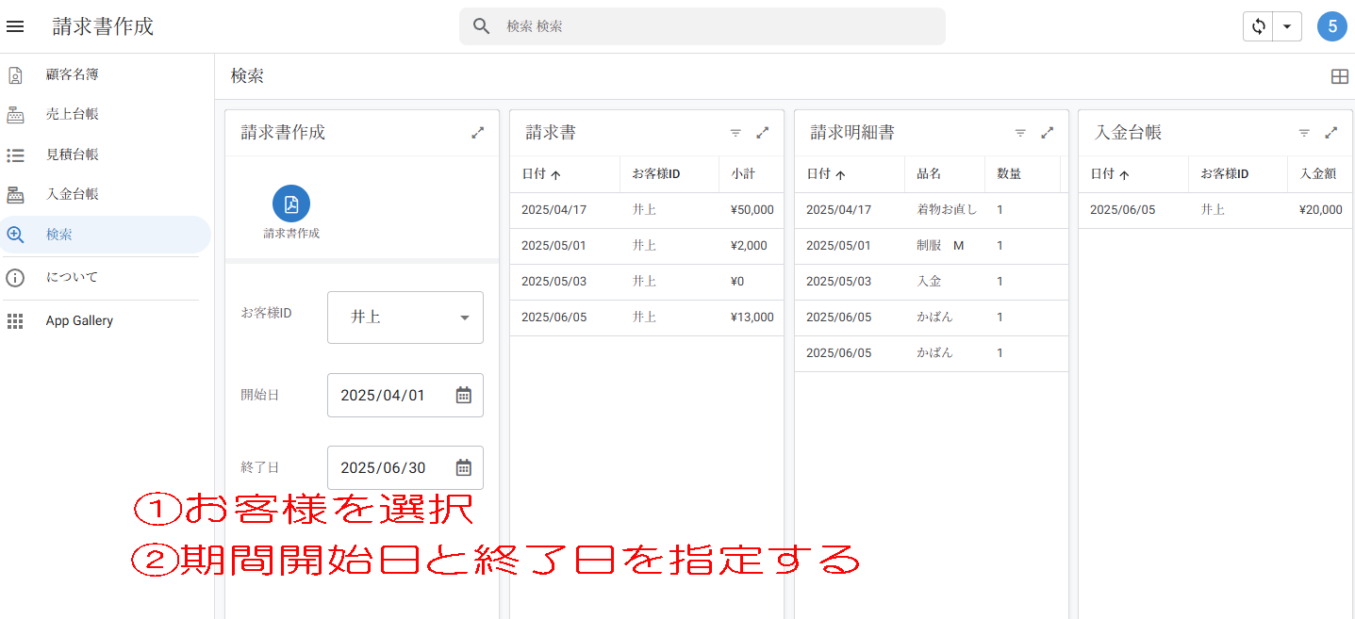Click the filter icon in 入金台帳 panel

[x=1304, y=133]
